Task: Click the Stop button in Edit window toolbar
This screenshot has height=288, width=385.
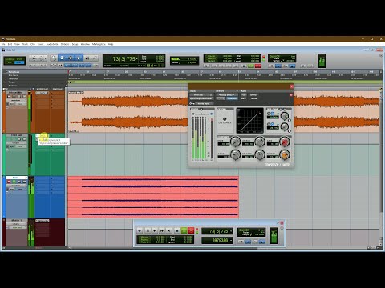Action: tap(243, 66)
